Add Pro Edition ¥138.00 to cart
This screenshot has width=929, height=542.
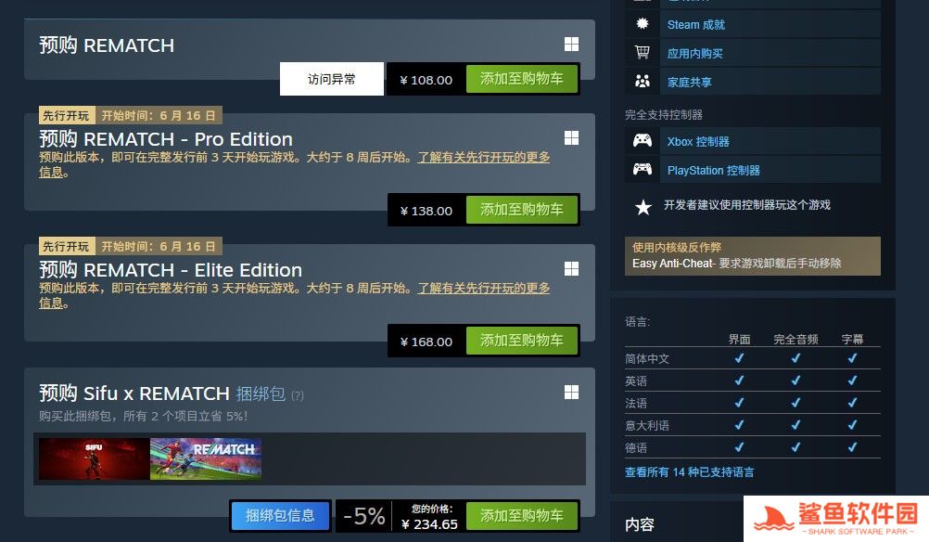(521, 210)
